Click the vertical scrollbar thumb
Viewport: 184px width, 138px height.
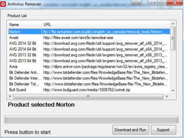point(173,38)
